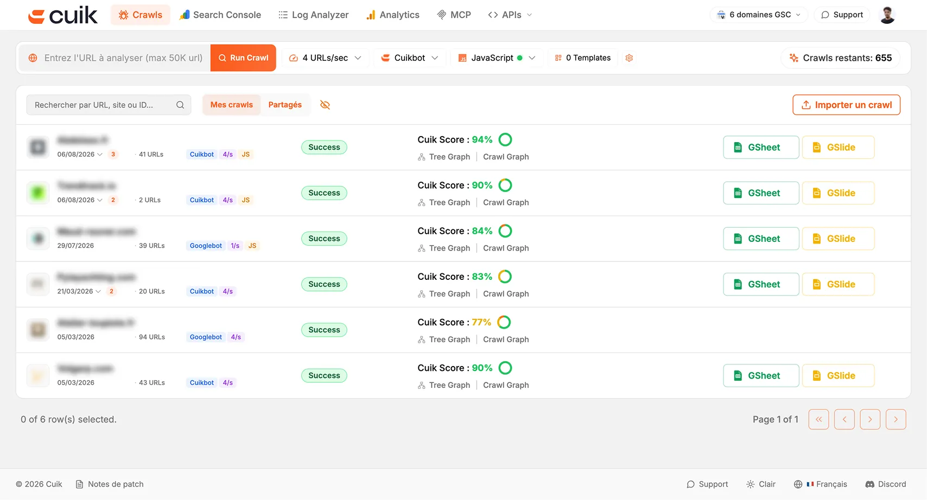Toggle the Clair light theme switch

[761, 484]
